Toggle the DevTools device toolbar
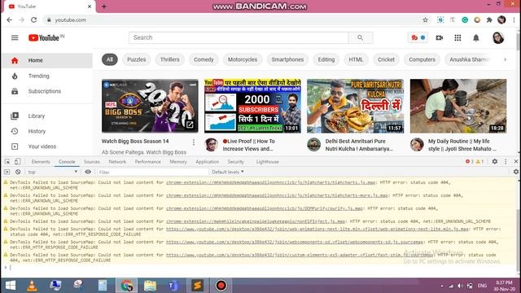This screenshot has width=521, height=293. coord(17,162)
